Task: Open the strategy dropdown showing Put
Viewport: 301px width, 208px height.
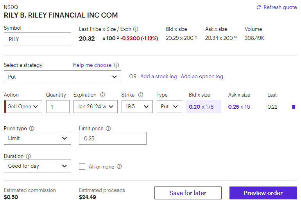Action: pyautogui.click(x=63, y=77)
